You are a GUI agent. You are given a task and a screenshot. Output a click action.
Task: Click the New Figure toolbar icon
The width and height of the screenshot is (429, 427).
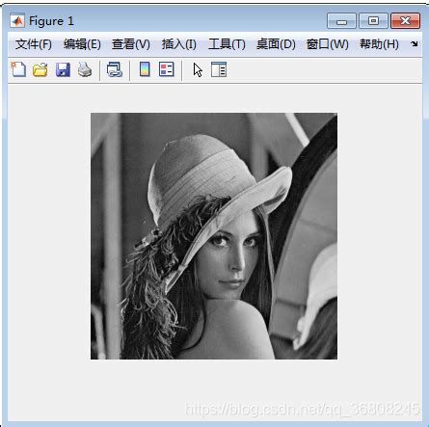click(x=18, y=69)
